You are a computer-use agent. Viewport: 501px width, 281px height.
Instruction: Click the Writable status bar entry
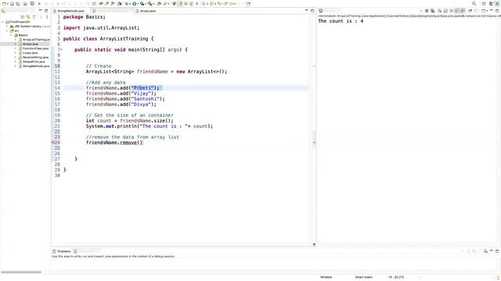pyautogui.click(x=326, y=277)
